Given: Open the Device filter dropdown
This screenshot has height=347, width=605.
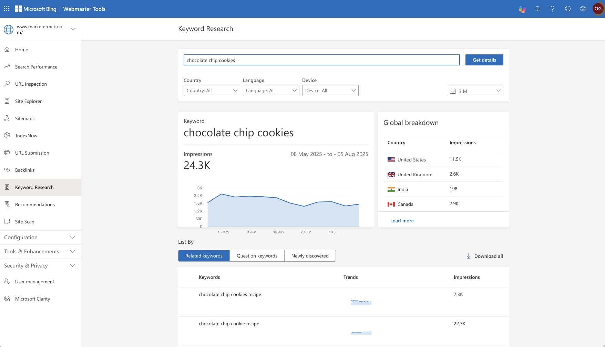Looking at the screenshot, I should 330,91.
